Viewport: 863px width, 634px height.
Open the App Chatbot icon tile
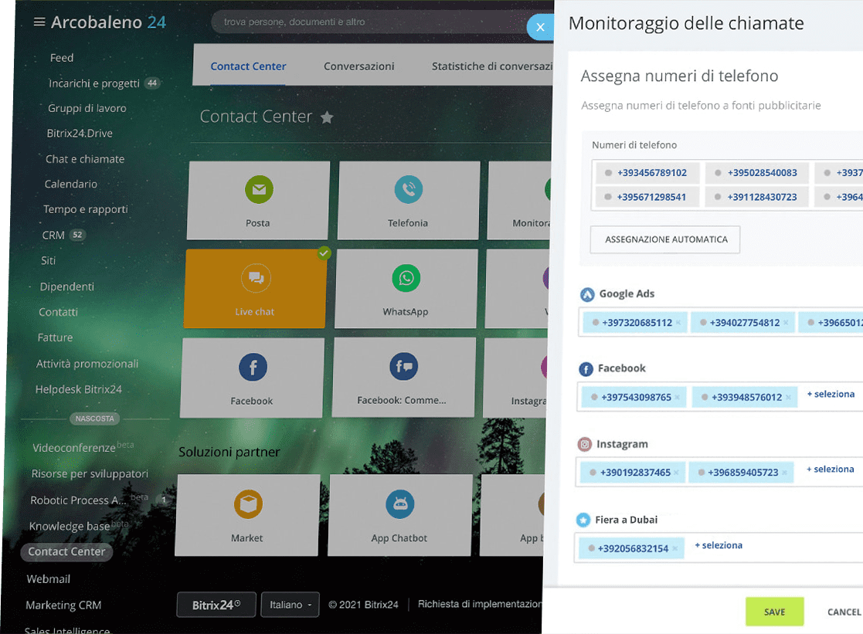[400, 515]
